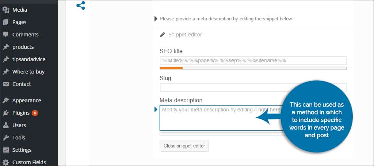This screenshot has width=374, height=166.
Task: Click the Appearance paintbrush icon
Action: coord(6,100)
